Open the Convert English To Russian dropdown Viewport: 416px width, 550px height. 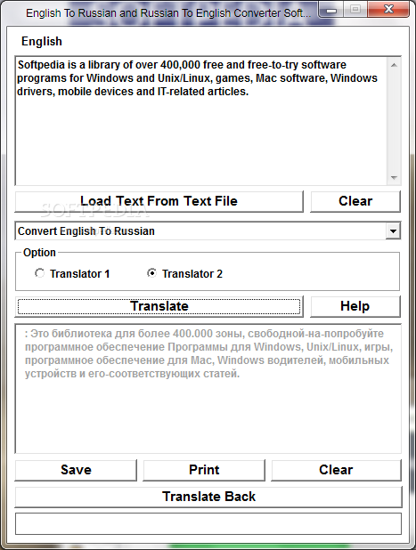(x=393, y=231)
